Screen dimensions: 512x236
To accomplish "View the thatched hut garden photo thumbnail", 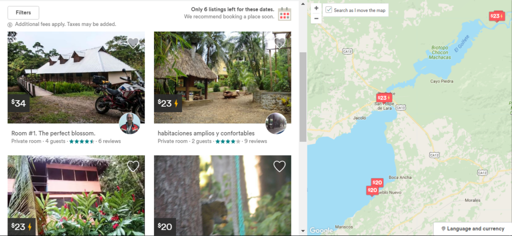I will tap(222, 77).
